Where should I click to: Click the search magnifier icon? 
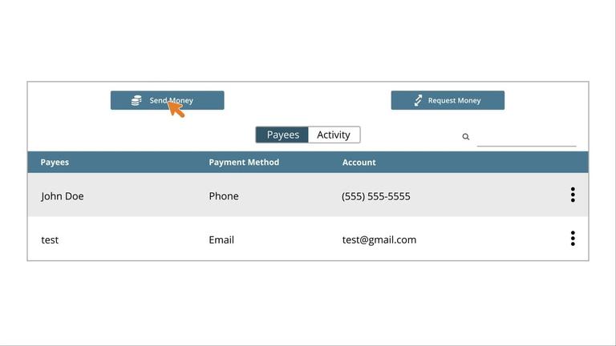(x=465, y=136)
